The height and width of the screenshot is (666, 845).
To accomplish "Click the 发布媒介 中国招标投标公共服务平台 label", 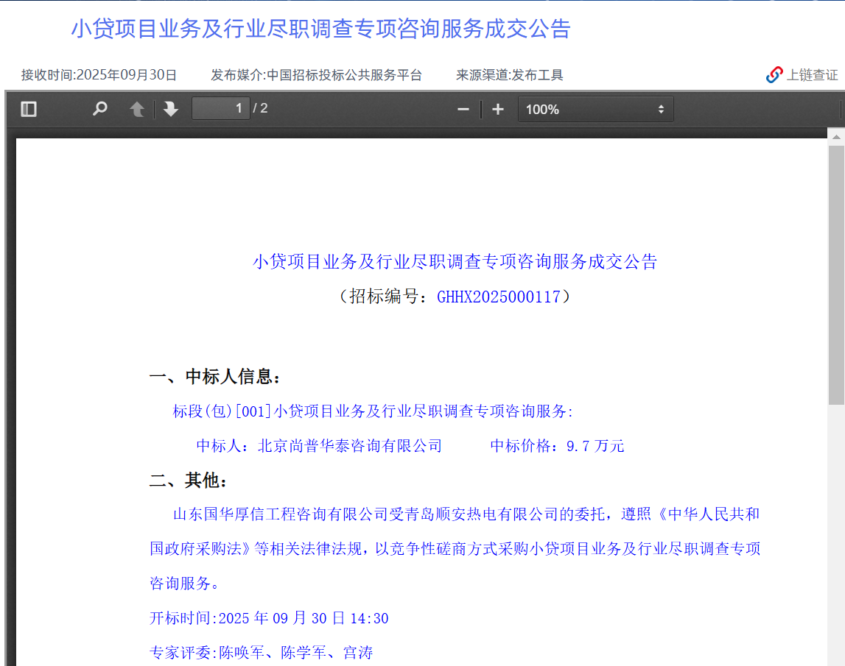I will (316, 75).
